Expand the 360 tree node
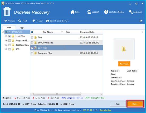The image size is (146, 113). click(x=6, y=49)
